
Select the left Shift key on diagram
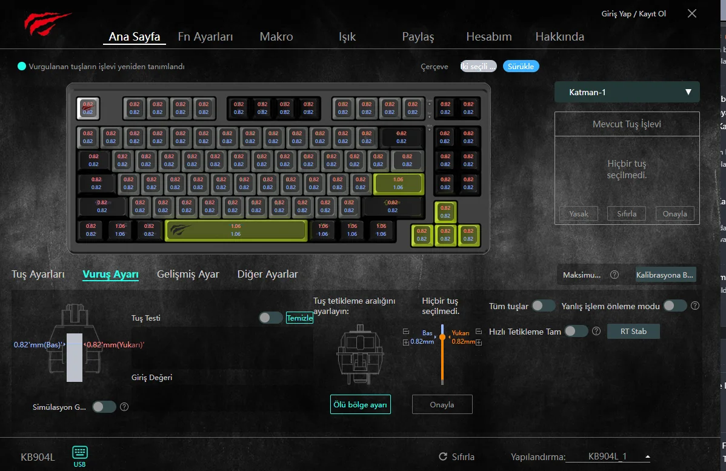point(102,207)
